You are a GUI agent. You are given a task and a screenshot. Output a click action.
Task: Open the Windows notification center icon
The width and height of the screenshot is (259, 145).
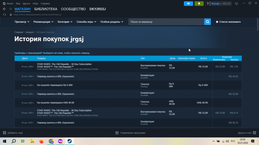point(253,141)
